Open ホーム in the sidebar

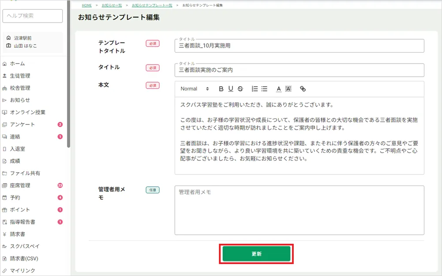(x=18, y=64)
